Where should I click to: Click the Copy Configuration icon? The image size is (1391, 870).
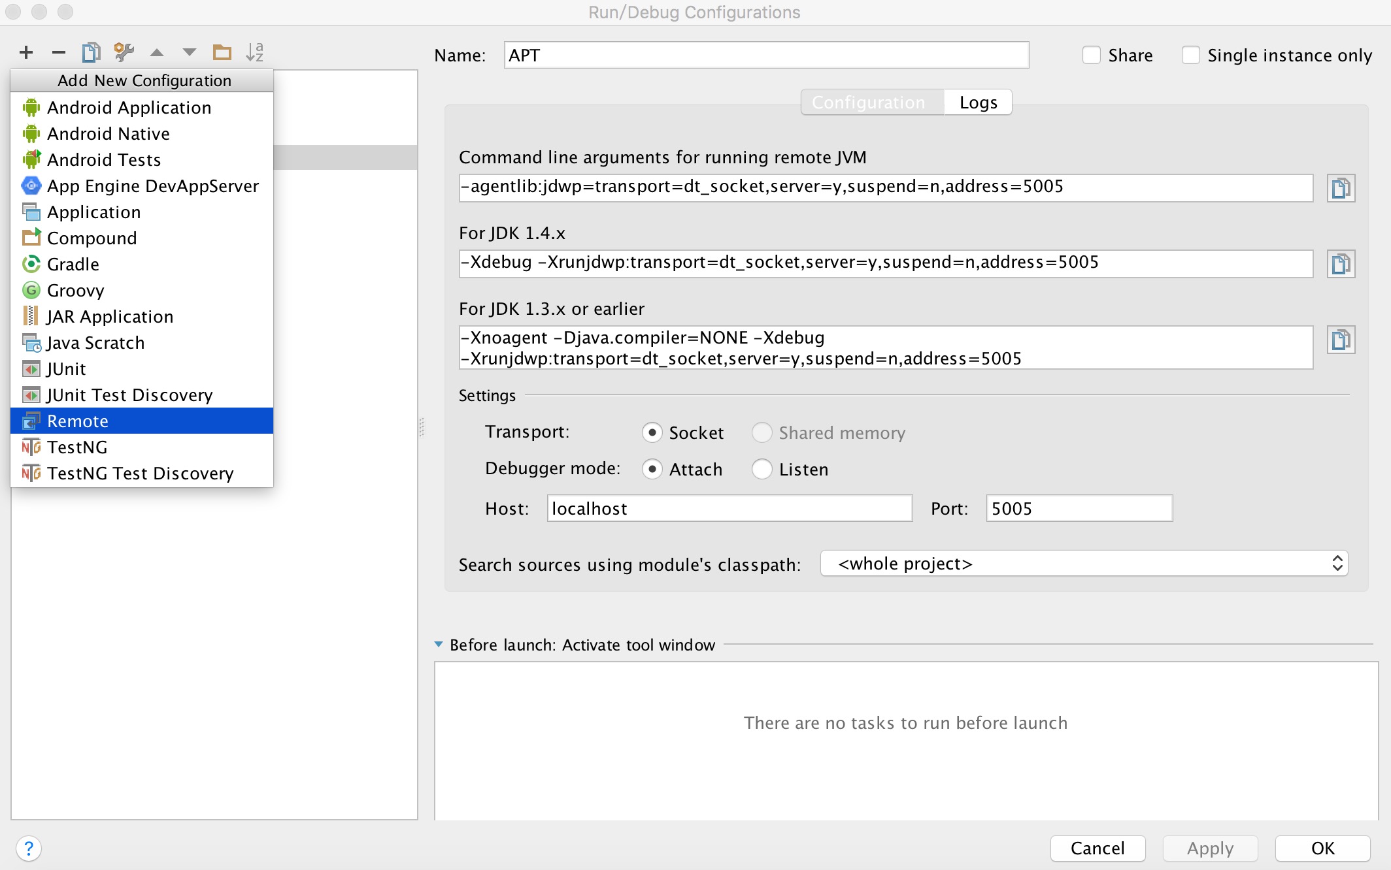(x=92, y=51)
